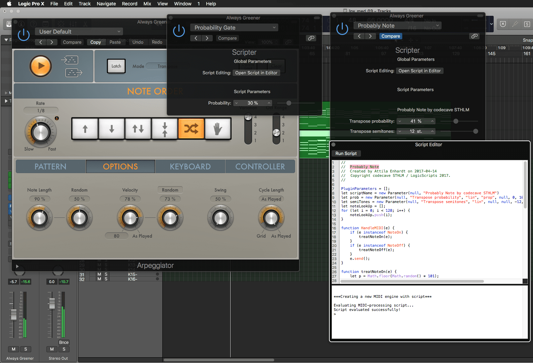533x363 pixels.
Task: Click Redo in Arpeggiator header
Action: (x=157, y=42)
